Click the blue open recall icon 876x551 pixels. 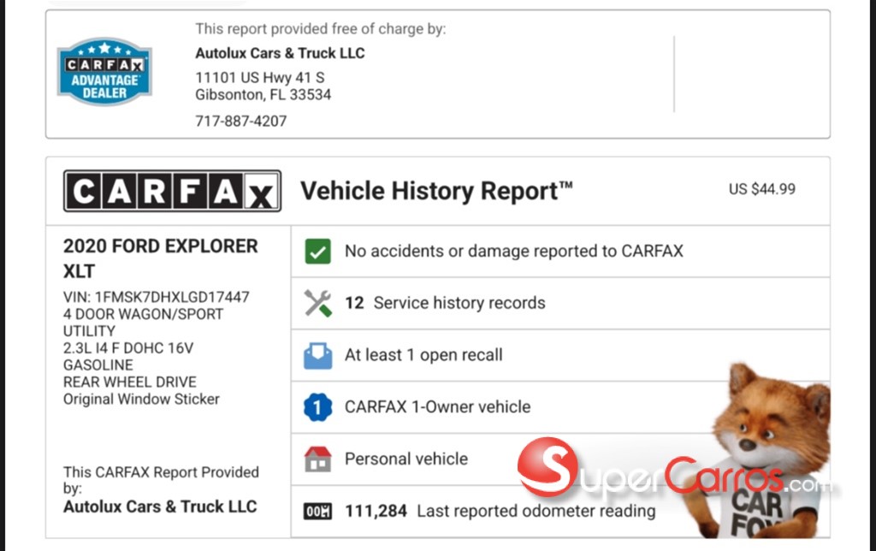tap(318, 355)
